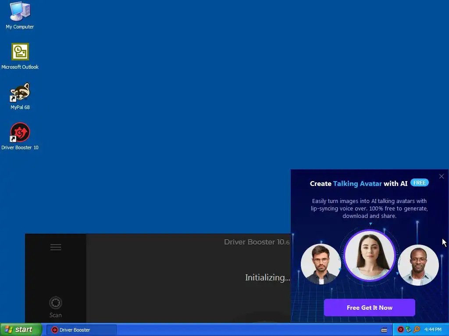This screenshot has width=449, height=336.
Task: Click the orange magnifier tray icon
Action: [417, 330]
